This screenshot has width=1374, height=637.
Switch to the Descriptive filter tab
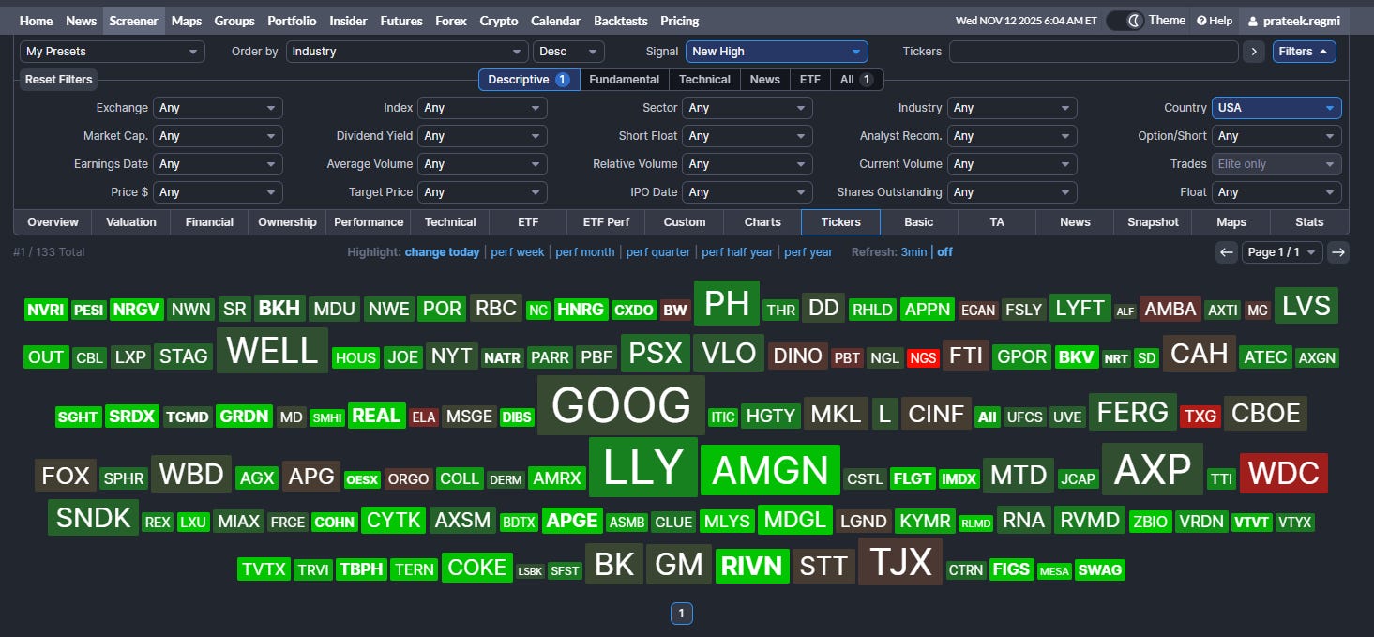(x=529, y=80)
